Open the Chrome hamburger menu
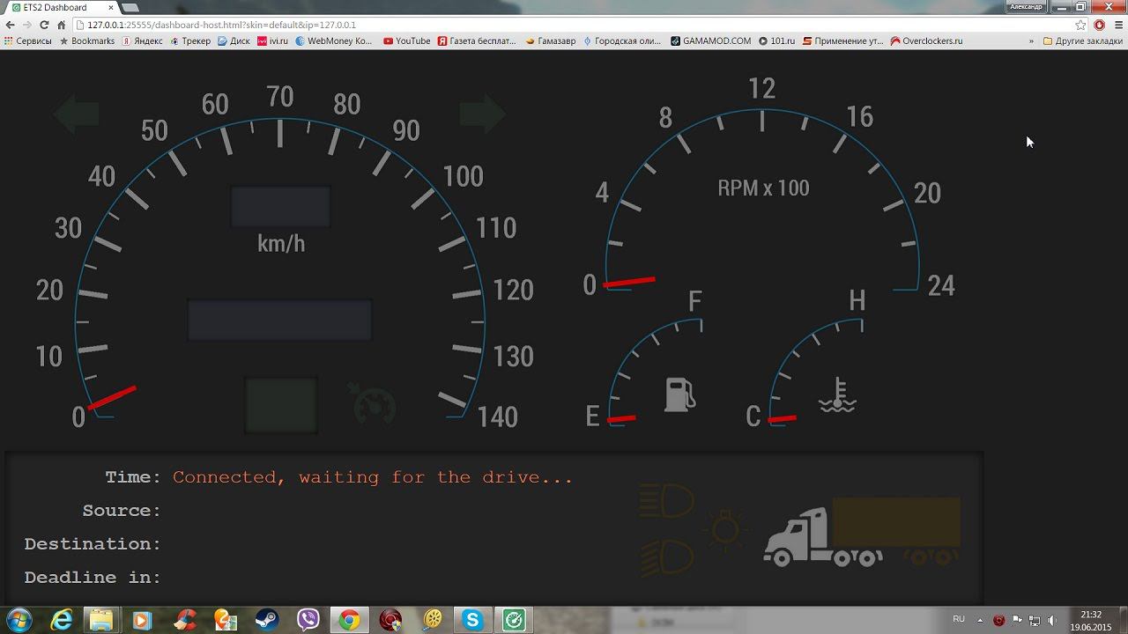 click(x=1117, y=26)
